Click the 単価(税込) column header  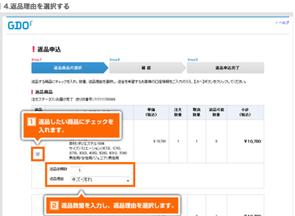click(x=151, y=112)
